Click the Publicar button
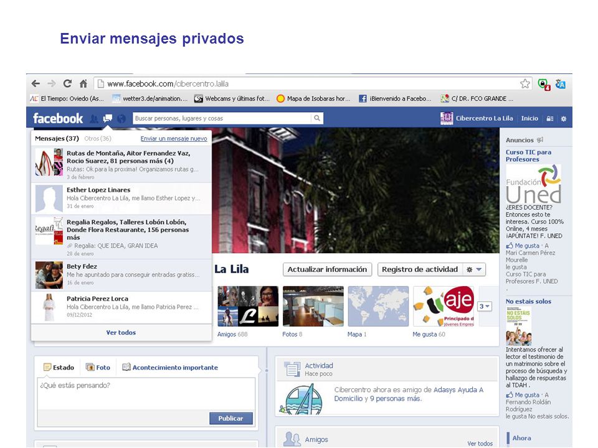 point(230,418)
